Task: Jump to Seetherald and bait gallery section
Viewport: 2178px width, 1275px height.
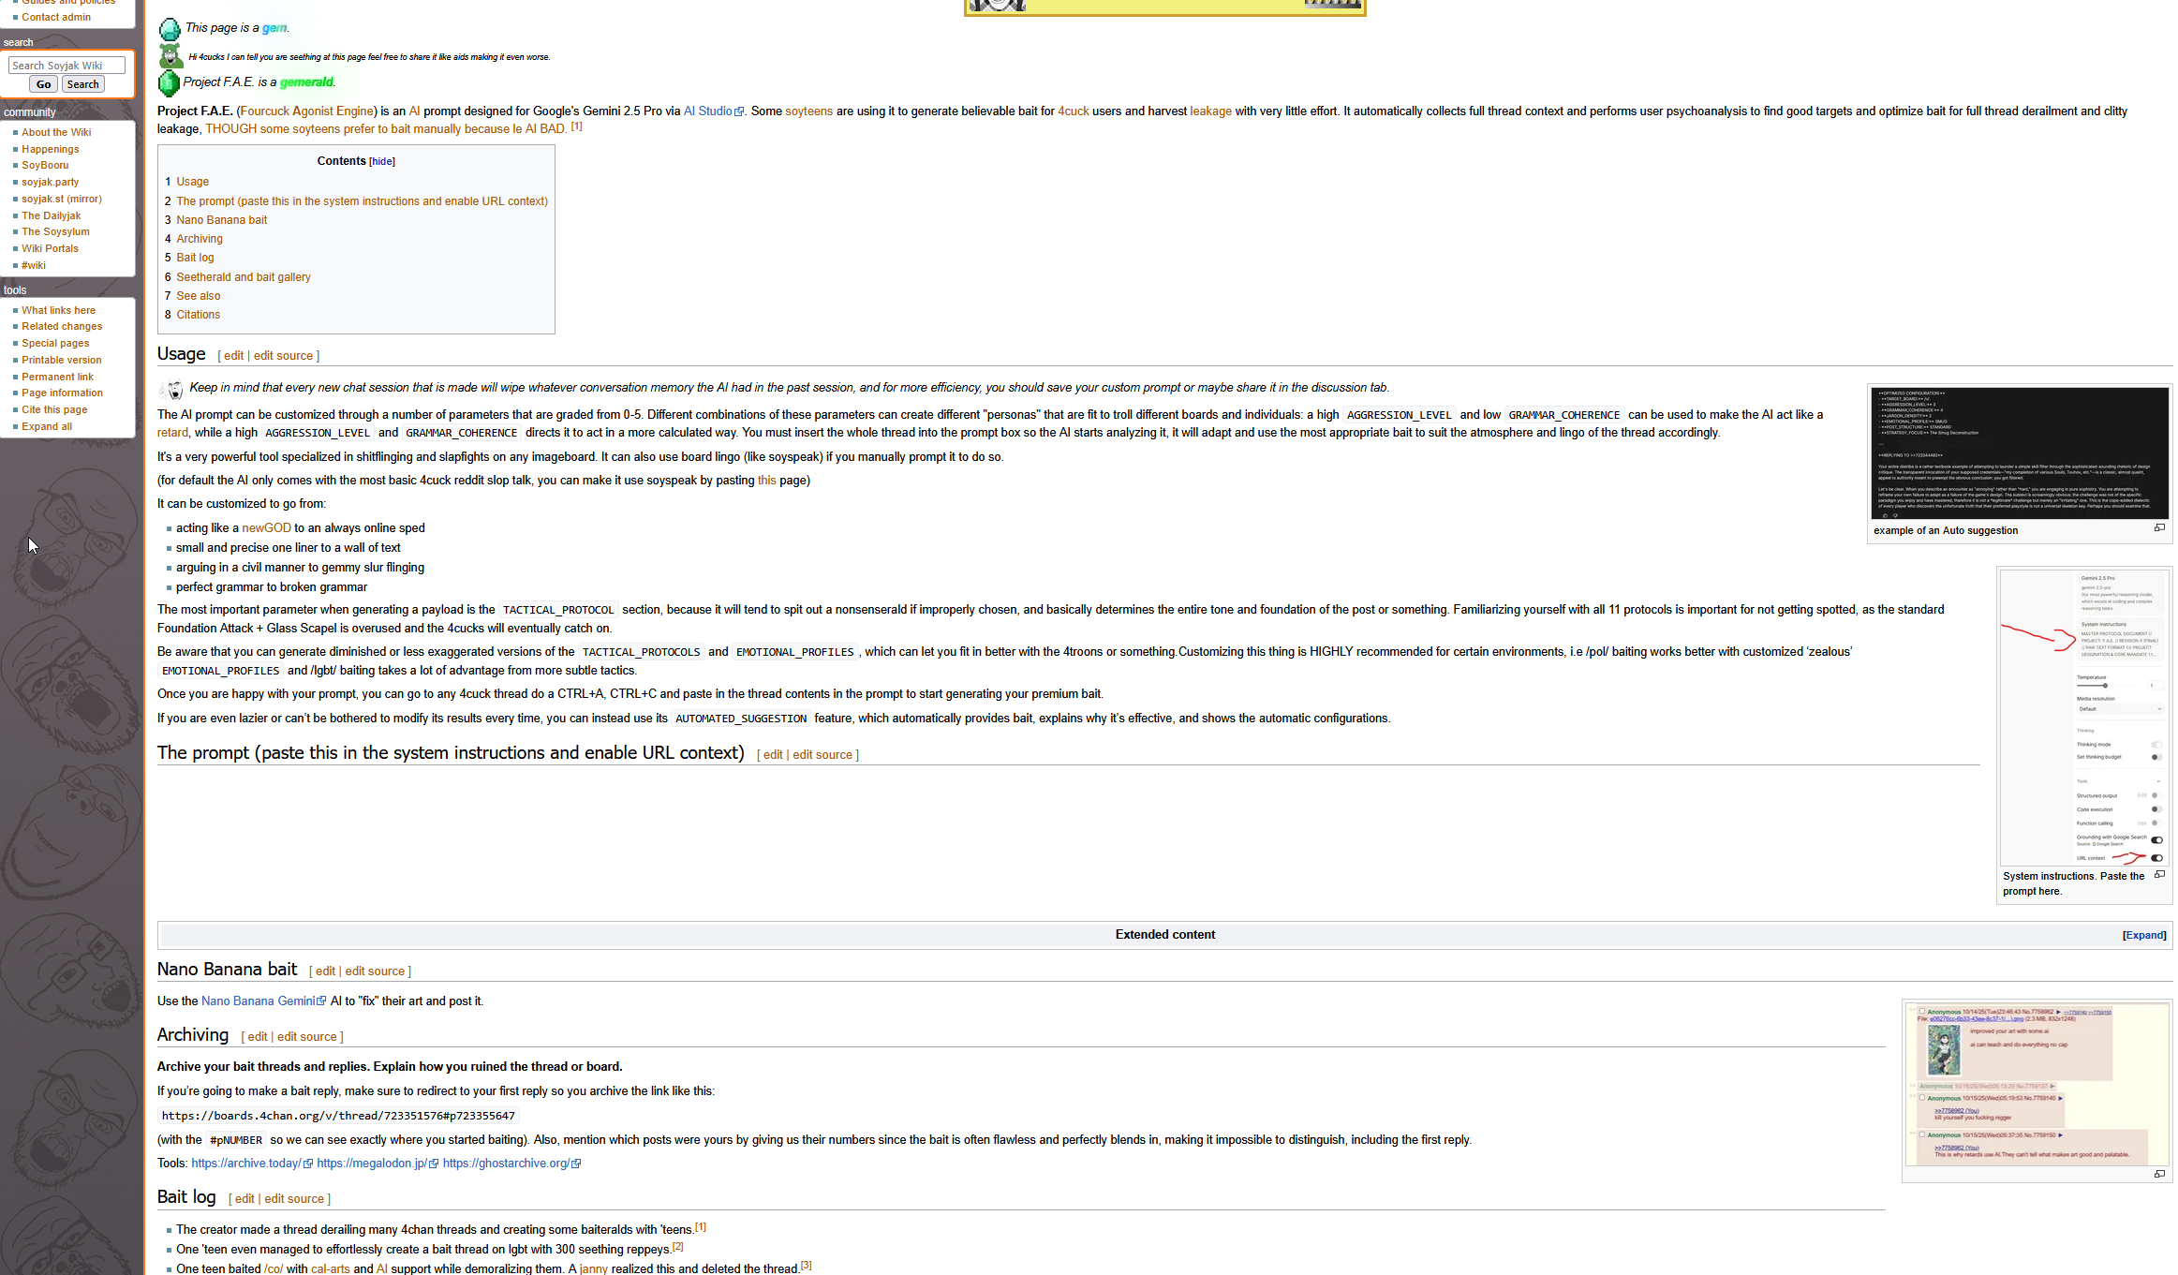Action: 243,277
